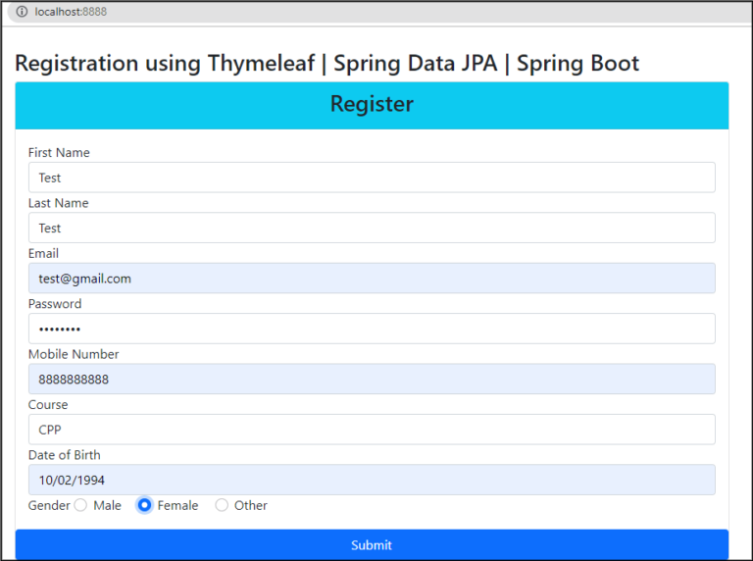Click the Gender label text
This screenshot has height=561, width=753.
pos(49,505)
